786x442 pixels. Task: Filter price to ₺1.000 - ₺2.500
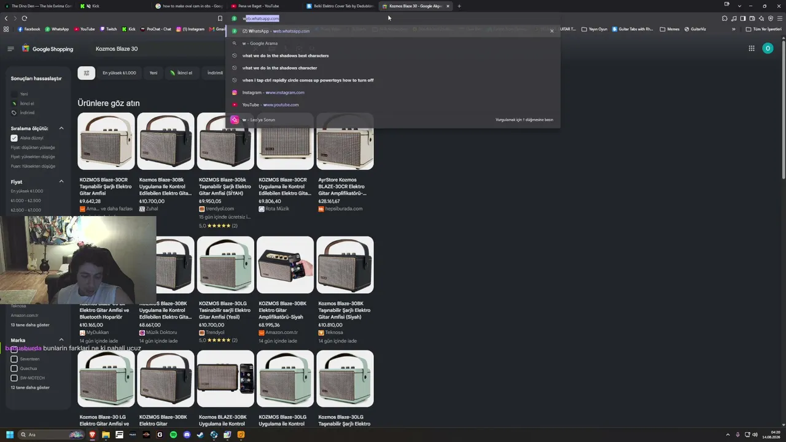(26, 201)
